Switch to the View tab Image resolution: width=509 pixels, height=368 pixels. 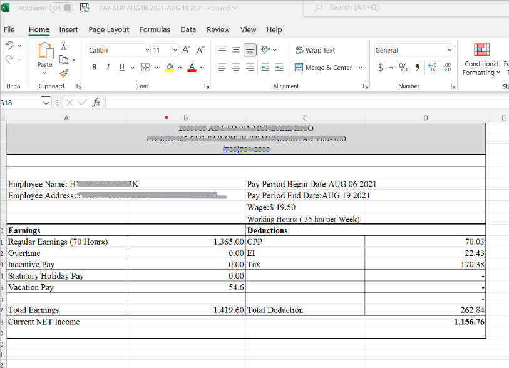point(249,29)
